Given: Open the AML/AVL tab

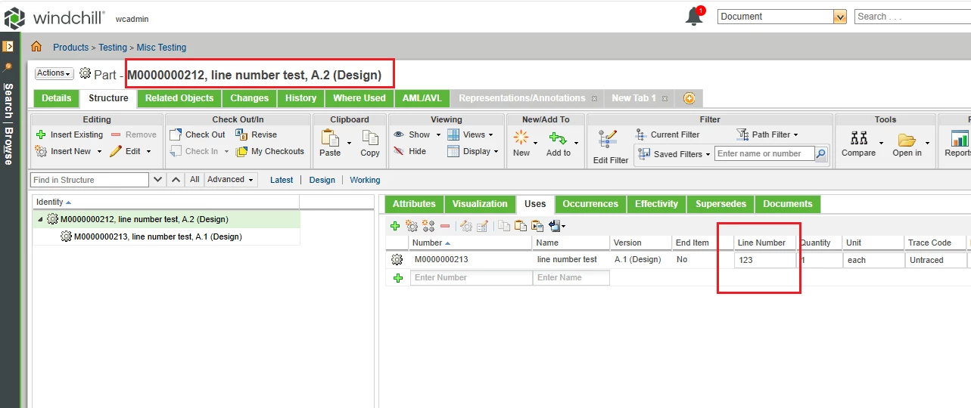Looking at the screenshot, I should [x=422, y=98].
